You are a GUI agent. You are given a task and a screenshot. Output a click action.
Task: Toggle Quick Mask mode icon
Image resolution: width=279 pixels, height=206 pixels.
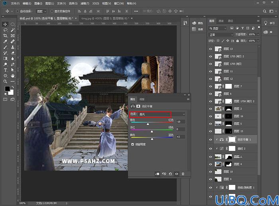(x=5, y=99)
